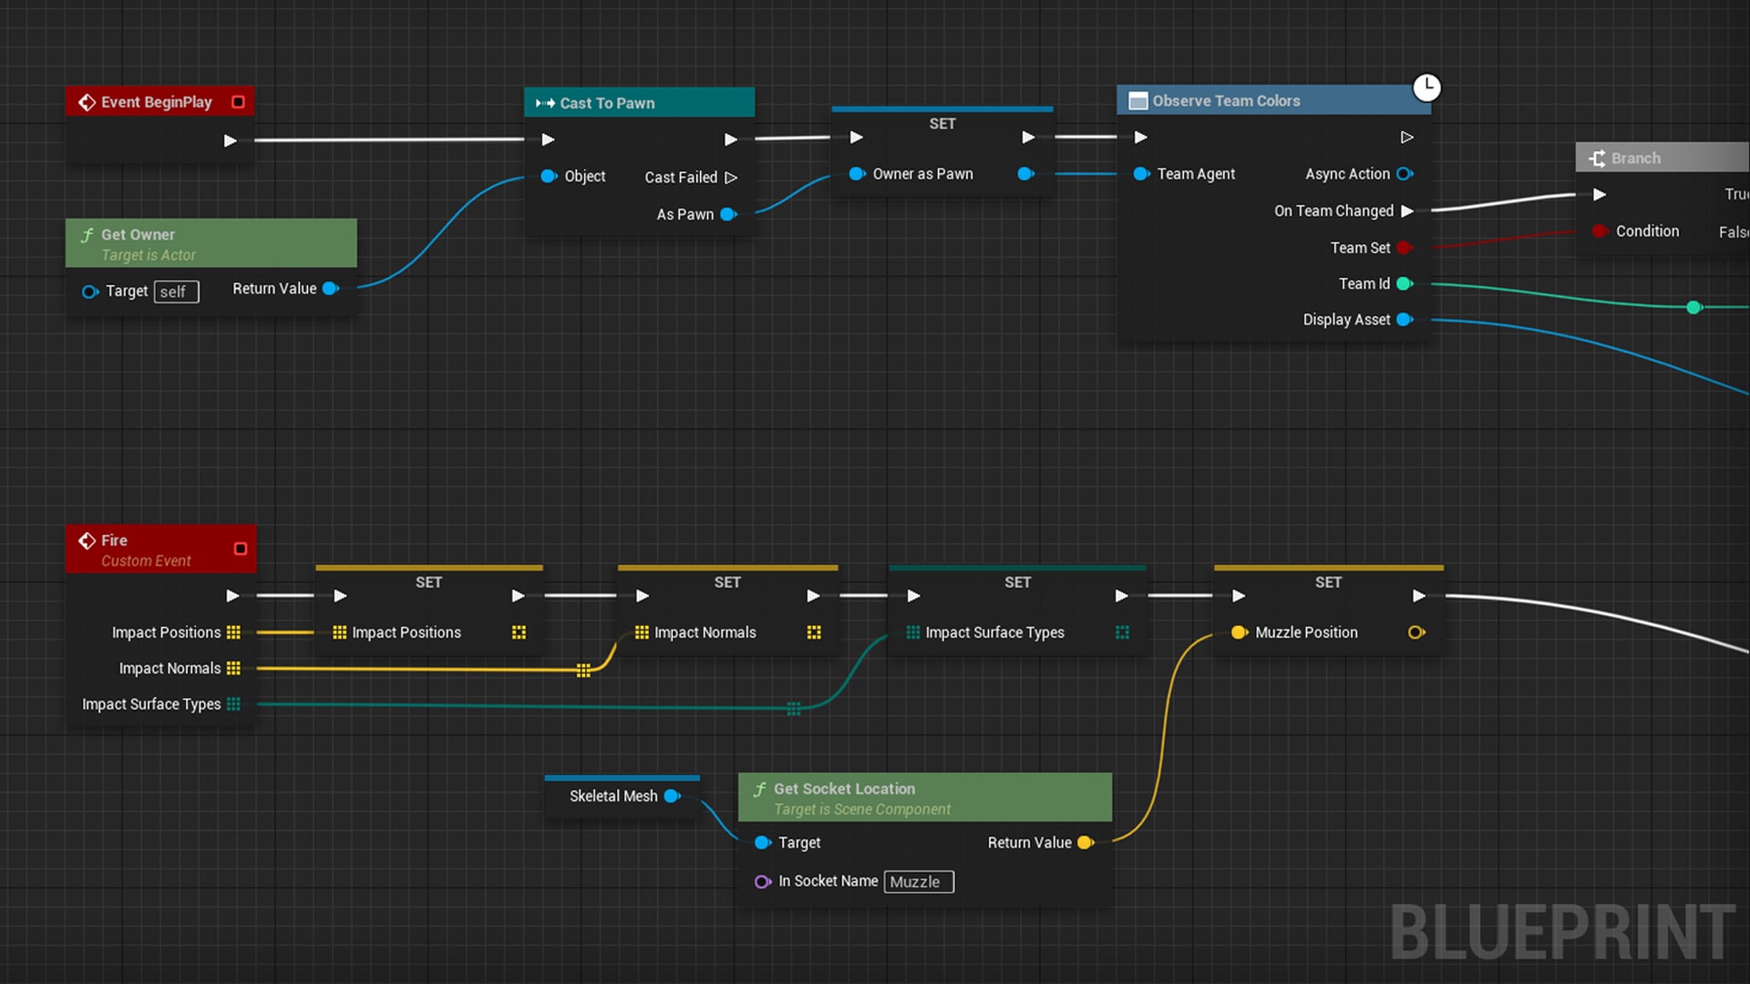Click the Condition pin on the Branch node
The height and width of the screenshot is (984, 1750).
tap(1600, 231)
